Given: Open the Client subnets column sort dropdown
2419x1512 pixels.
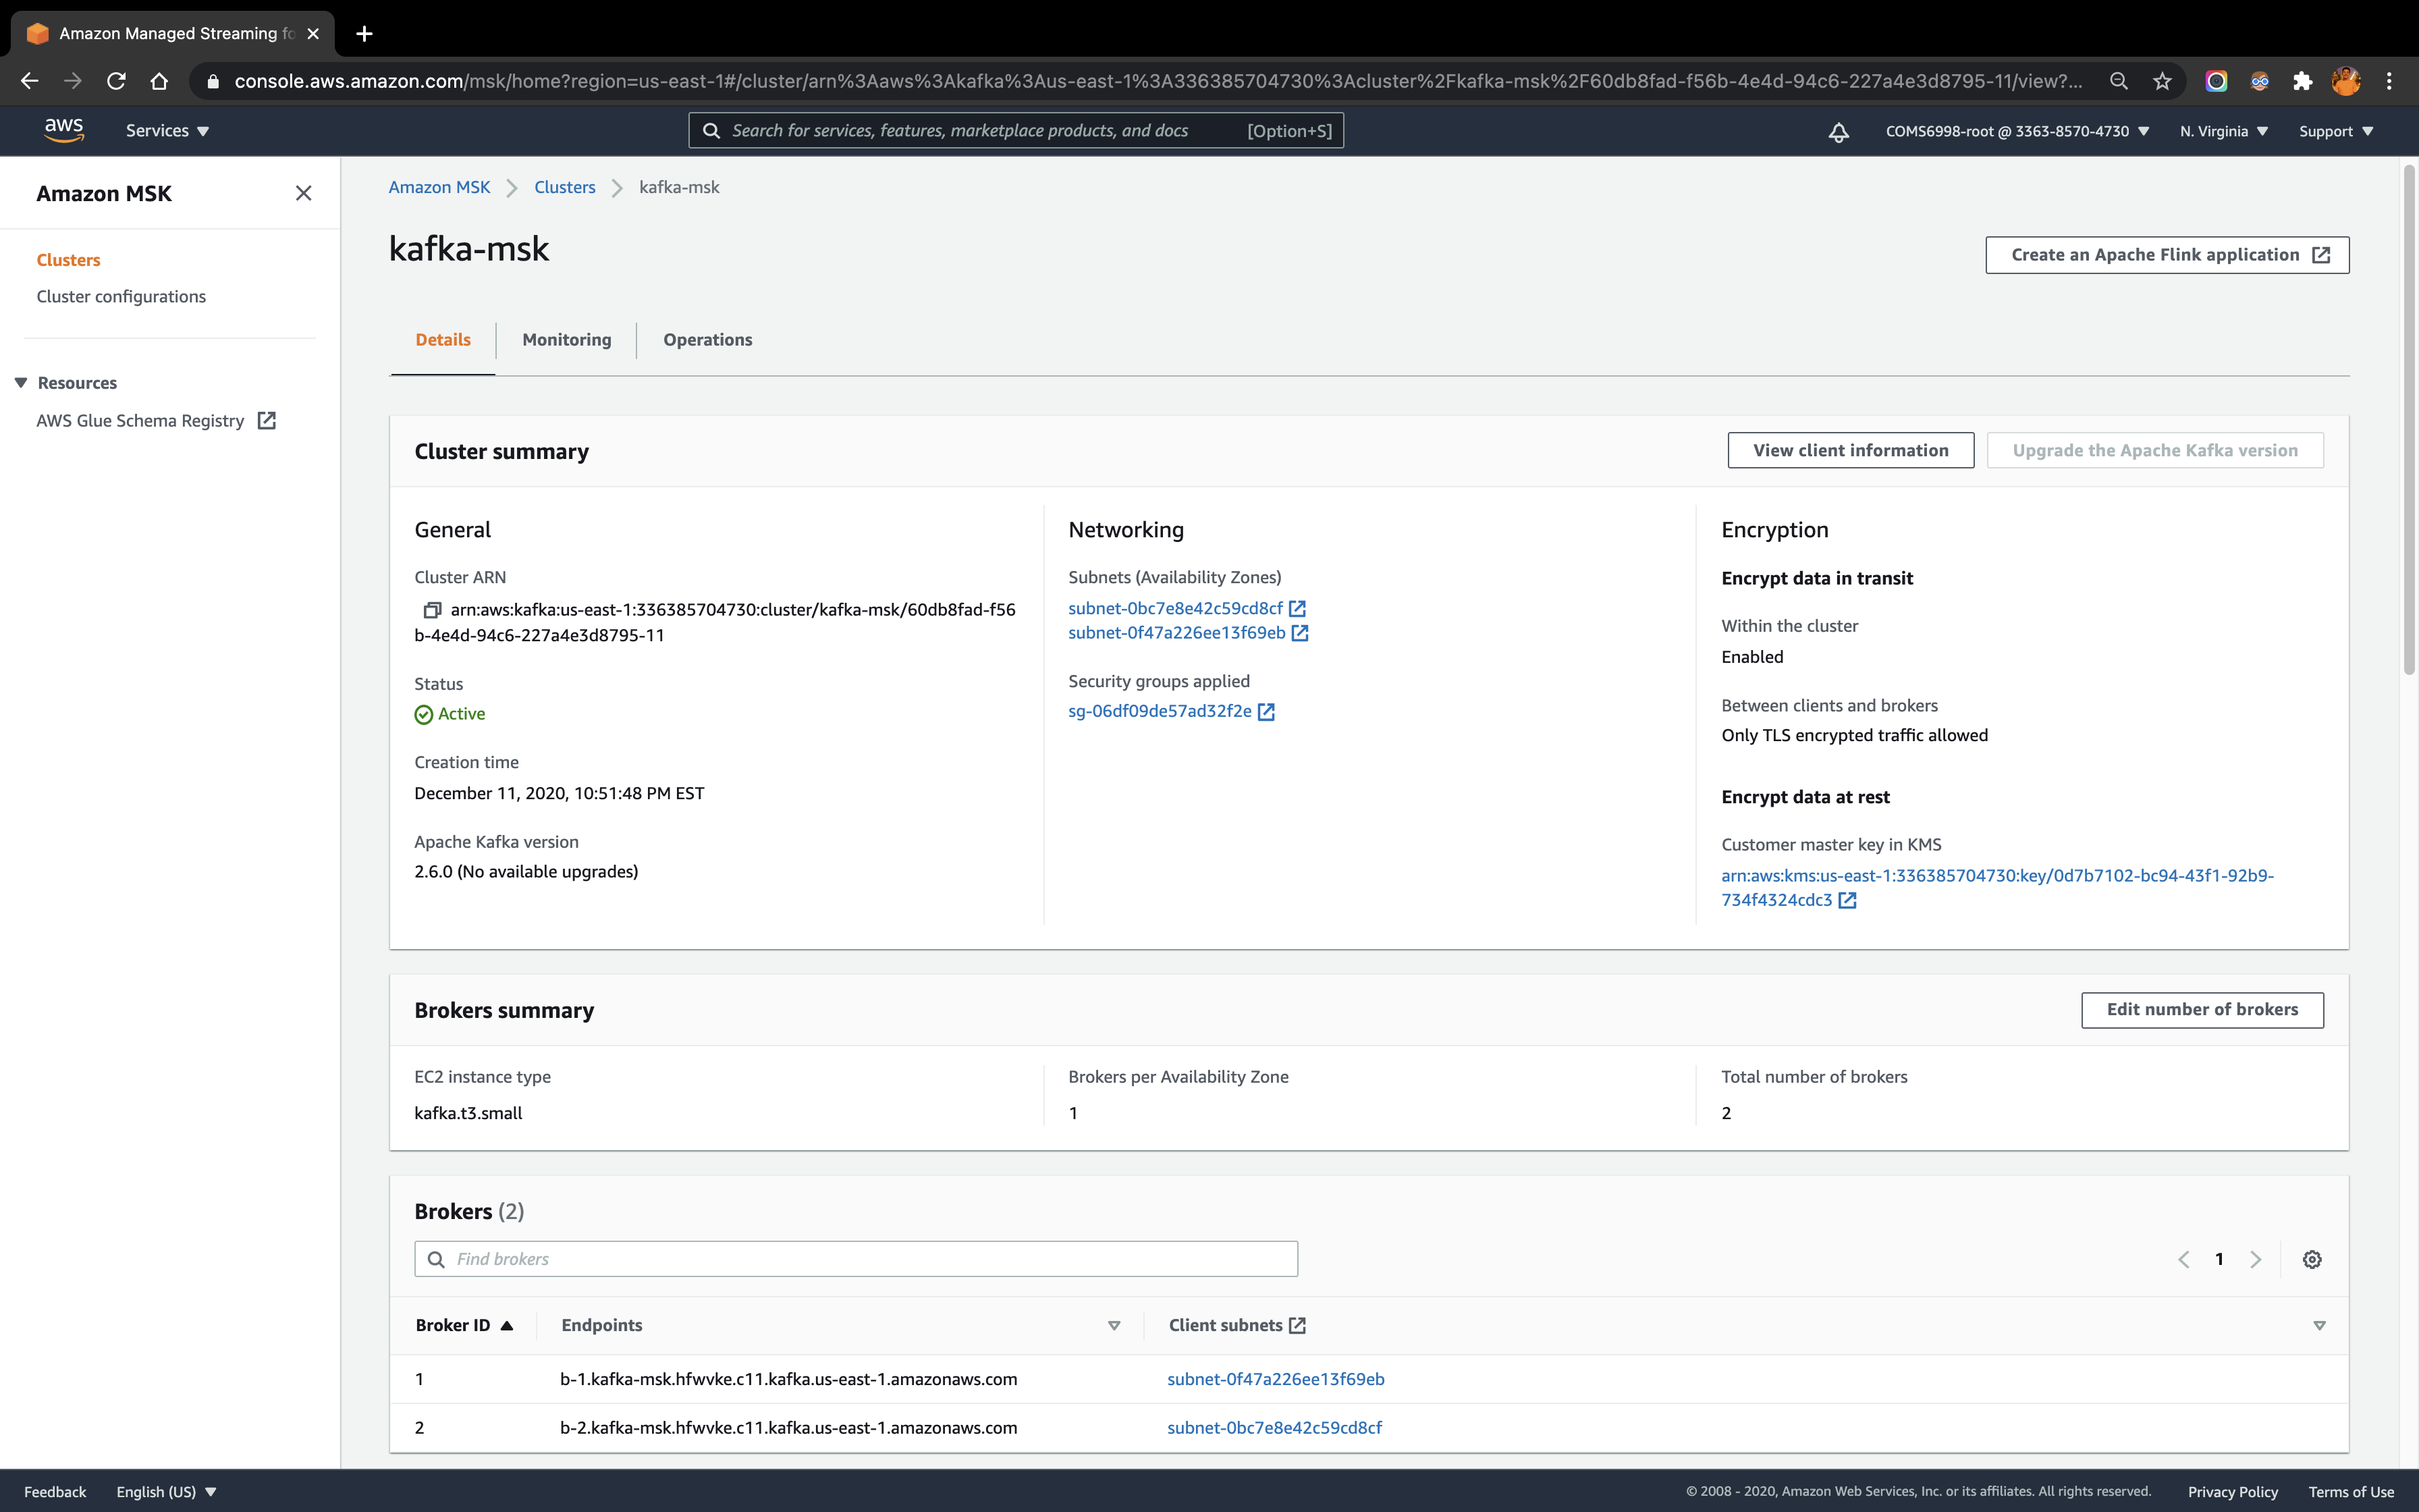Looking at the screenshot, I should pyautogui.click(x=2319, y=1326).
